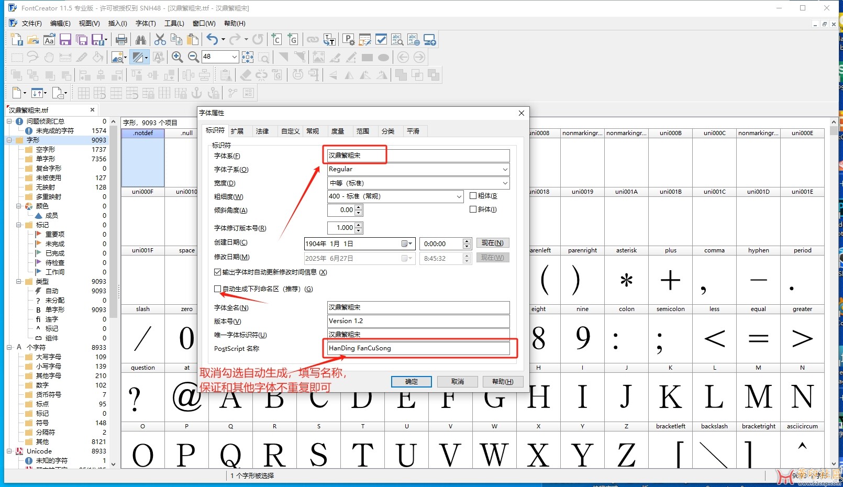Screen dimensions: 843x487
Task: Open the 粗细度 400-标准 dropdown
Action: coord(459,197)
